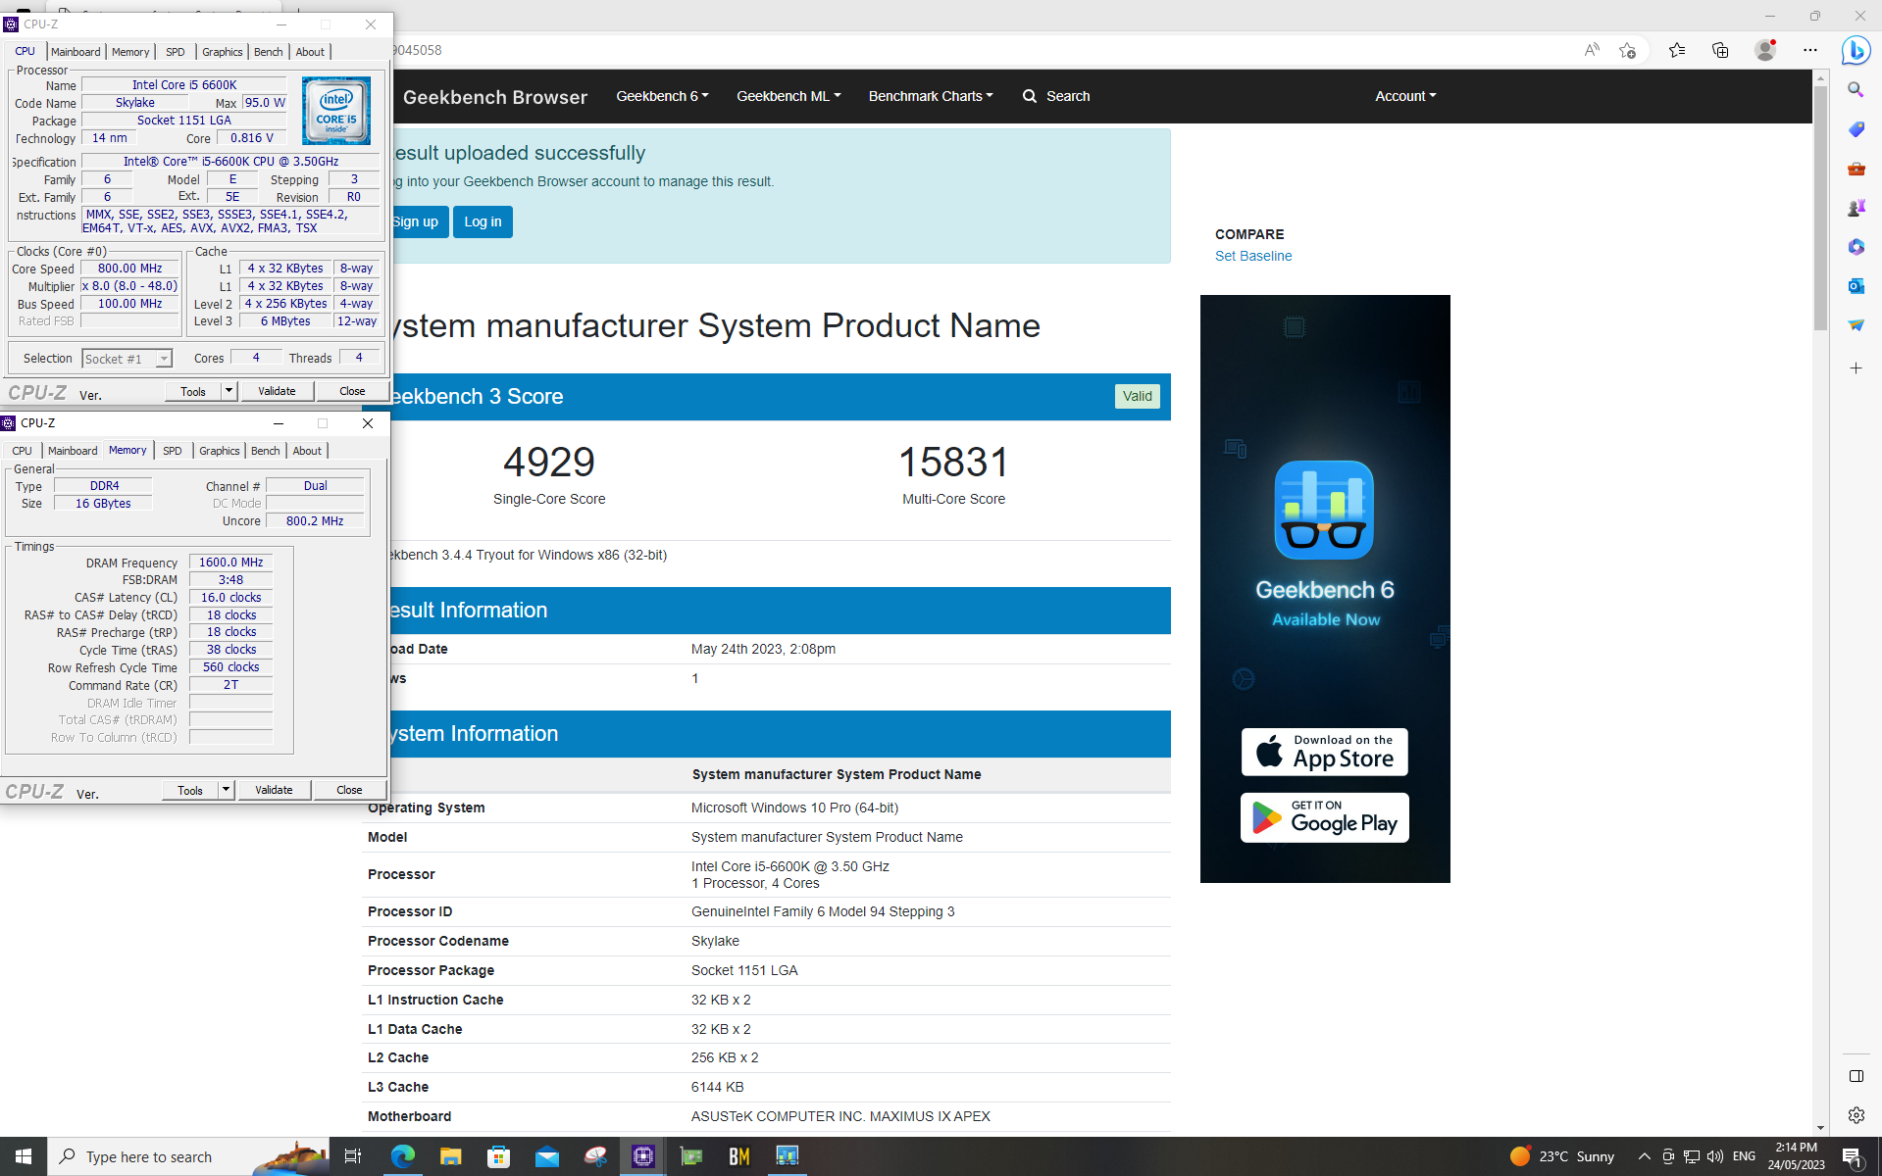Image resolution: width=1882 pixels, height=1176 pixels.
Task: Click the Get it on Google Play badge
Action: pyautogui.click(x=1324, y=817)
